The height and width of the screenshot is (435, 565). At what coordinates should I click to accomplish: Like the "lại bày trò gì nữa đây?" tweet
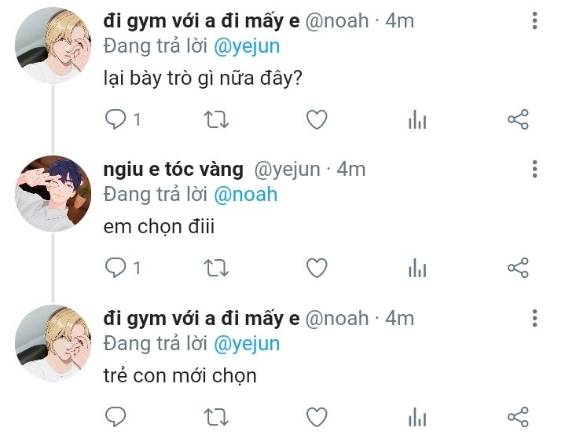coord(317,120)
